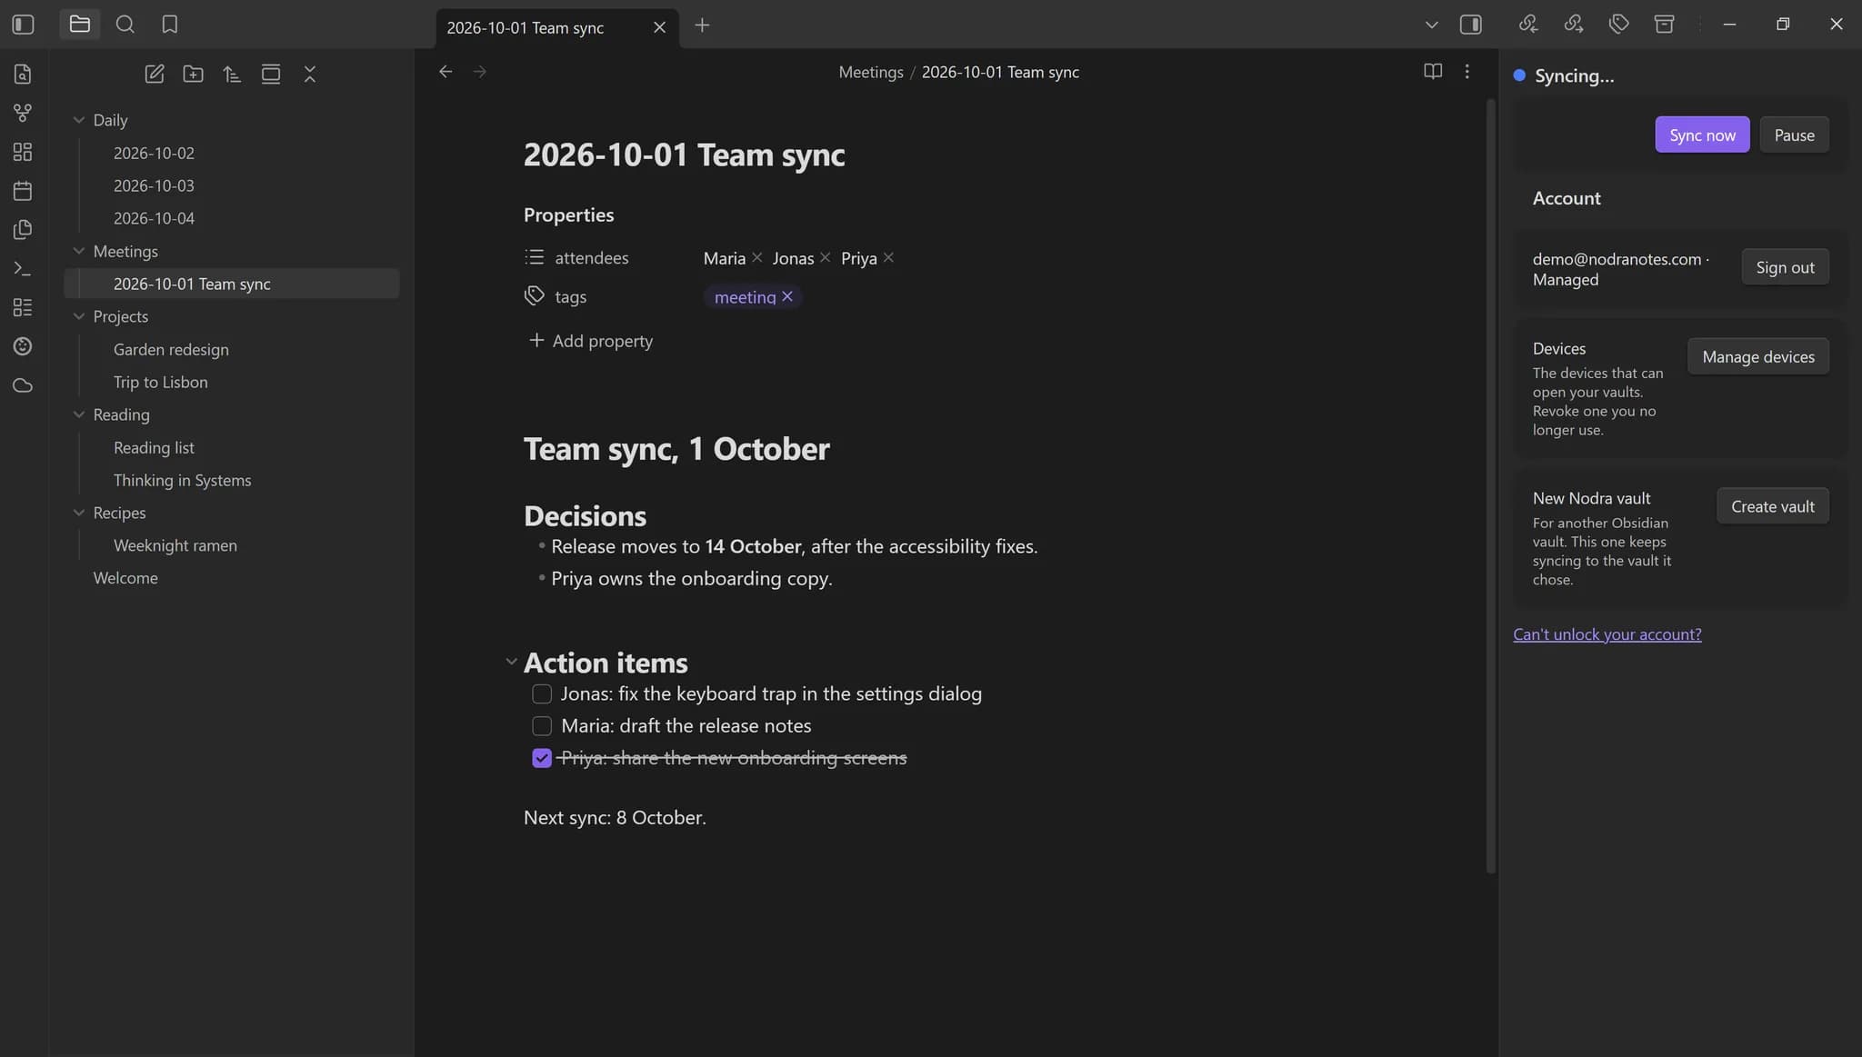Open the tags panel icon

[x=1619, y=25]
